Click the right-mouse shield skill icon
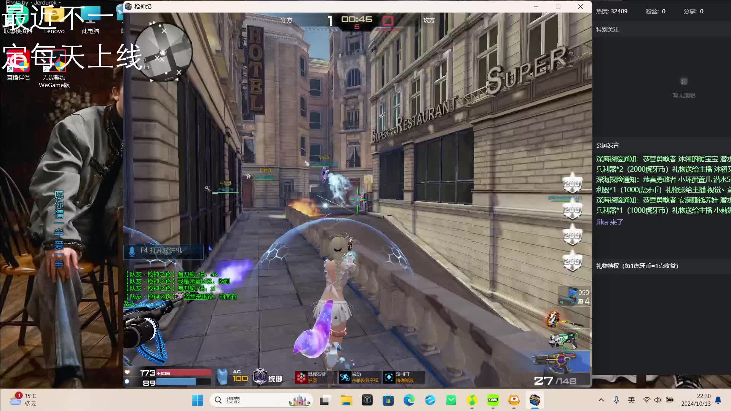Image resolution: width=731 pixels, height=411 pixels. coord(301,377)
